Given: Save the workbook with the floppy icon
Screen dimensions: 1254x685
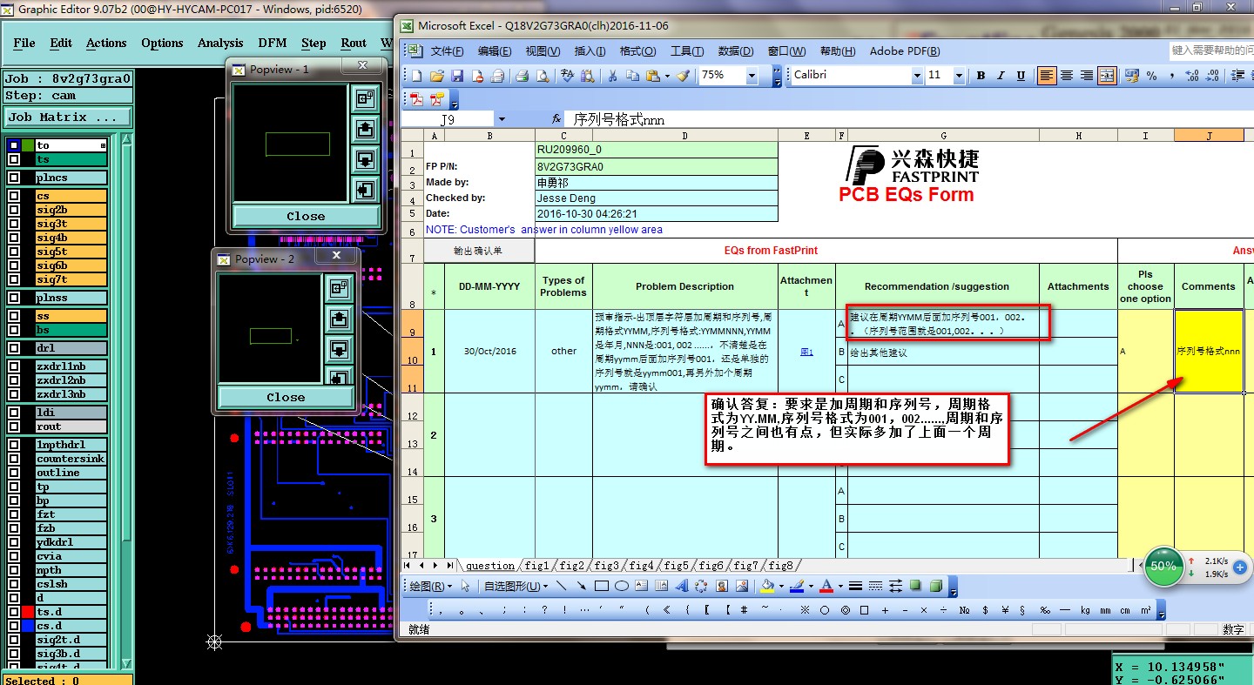Looking at the screenshot, I should pos(457,76).
